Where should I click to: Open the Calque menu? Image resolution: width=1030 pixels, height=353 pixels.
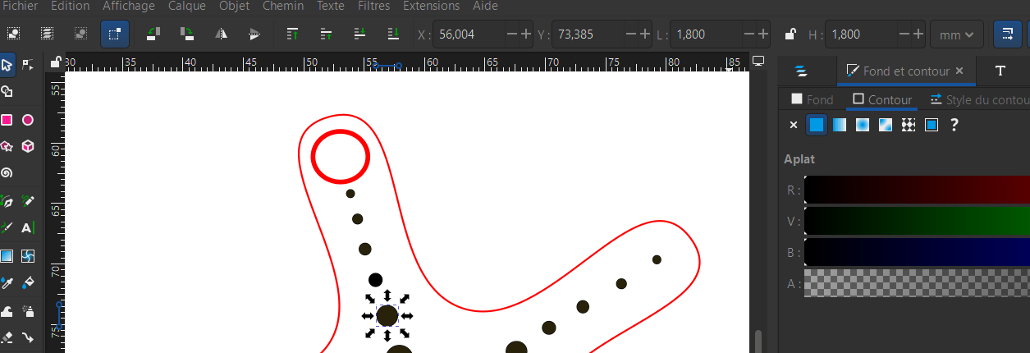(187, 6)
